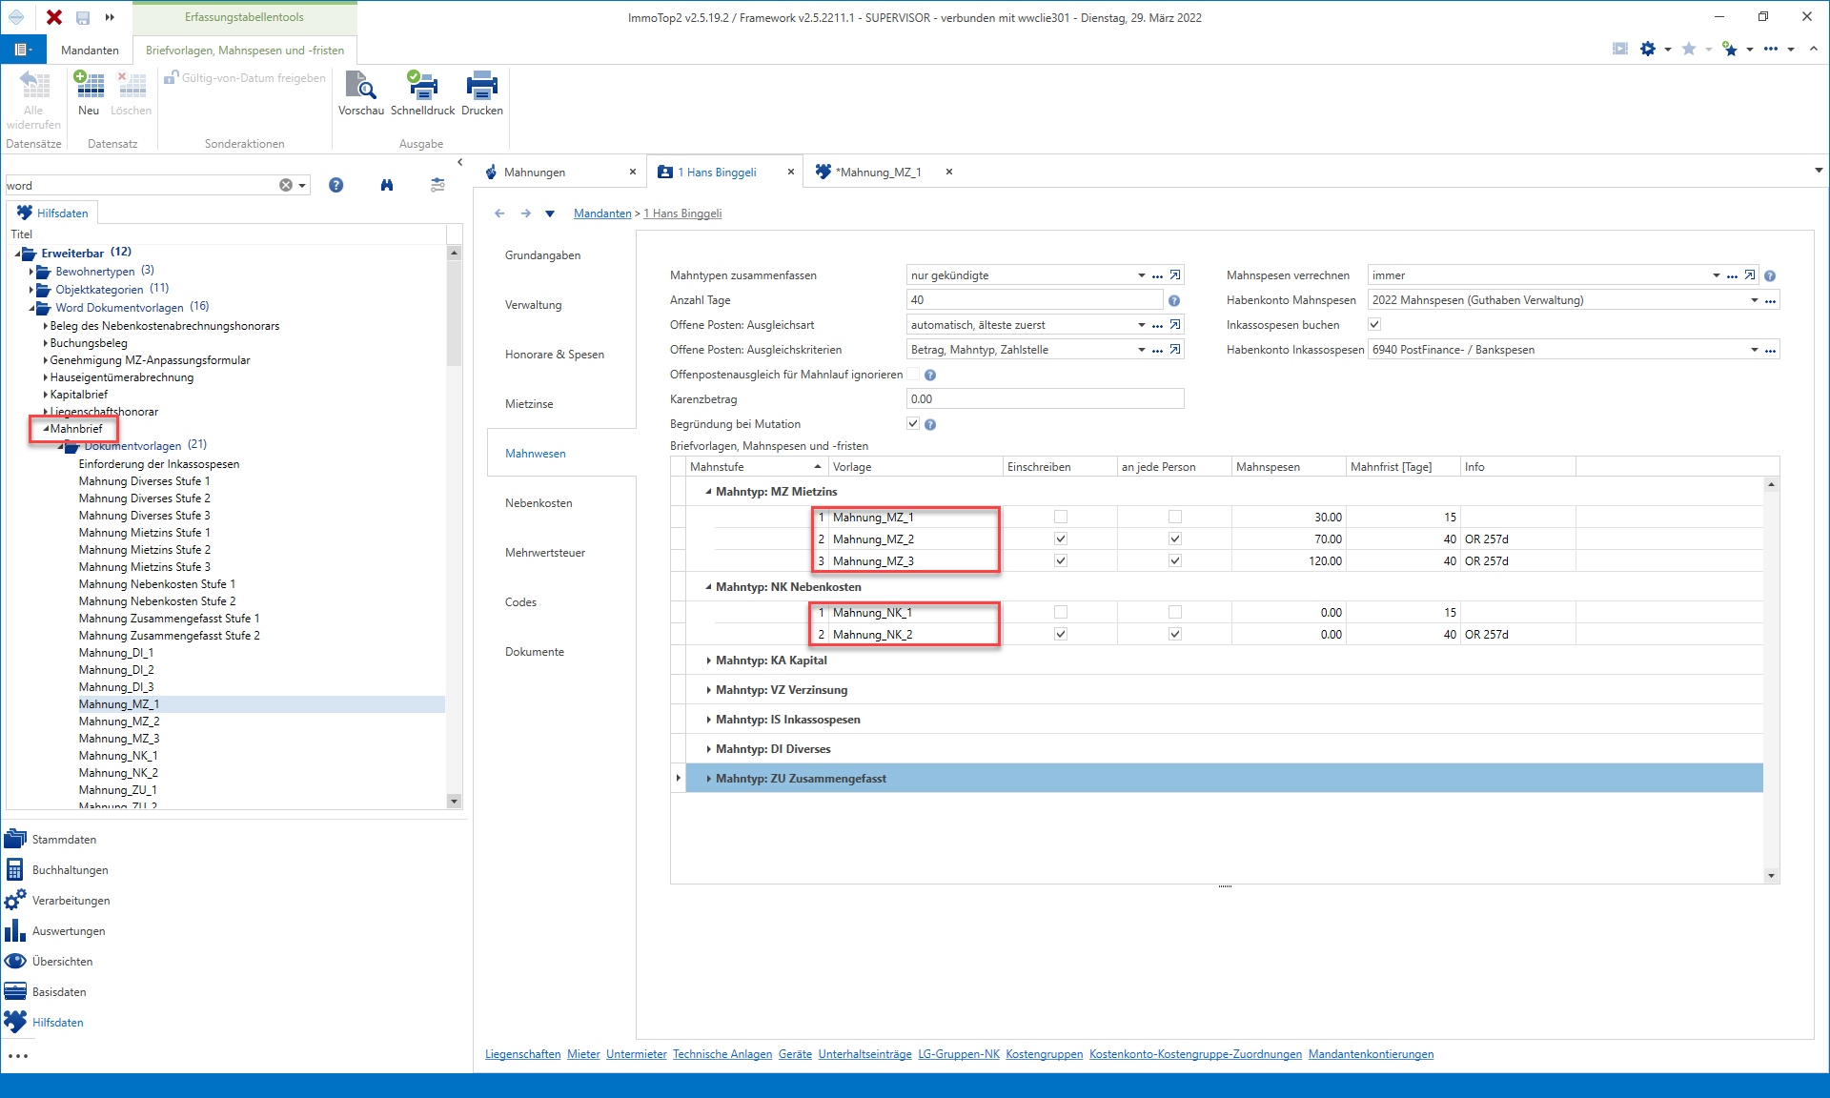Switch to the Mahnungen tab
The height and width of the screenshot is (1098, 1830).
[x=534, y=173]
